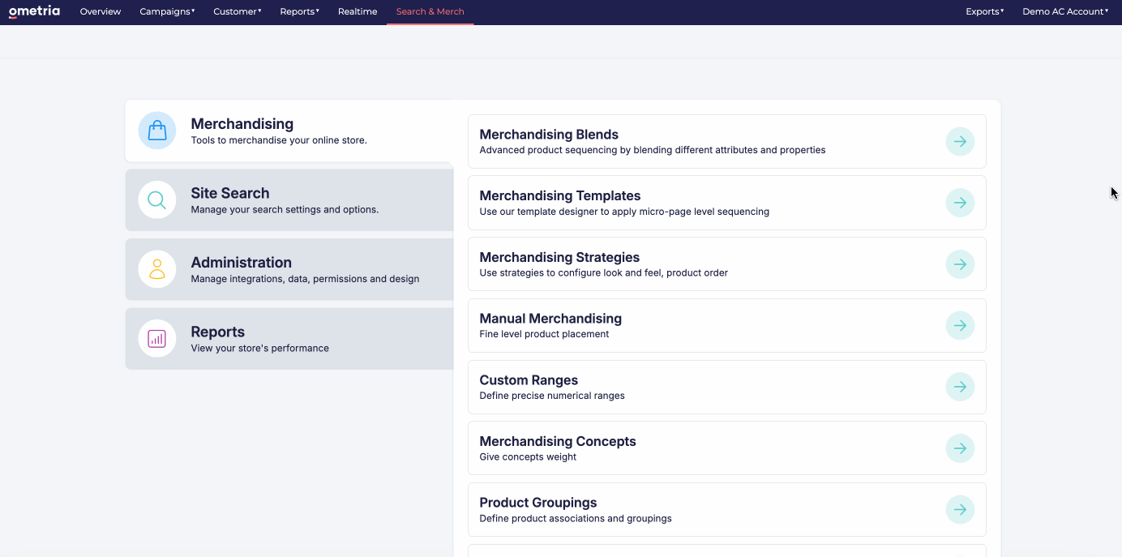Click the Merchandising shopping bag icon
The width and height of the screenshot is (1122, 557).
click(x=157, y=131)
